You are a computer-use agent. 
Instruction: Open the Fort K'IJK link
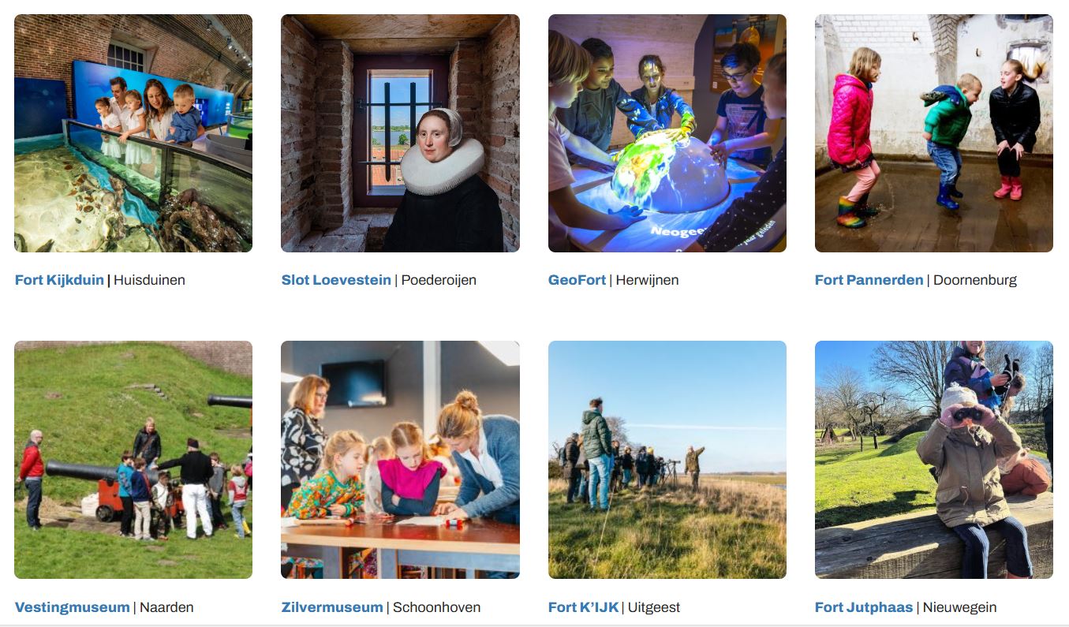pos(583,607)
